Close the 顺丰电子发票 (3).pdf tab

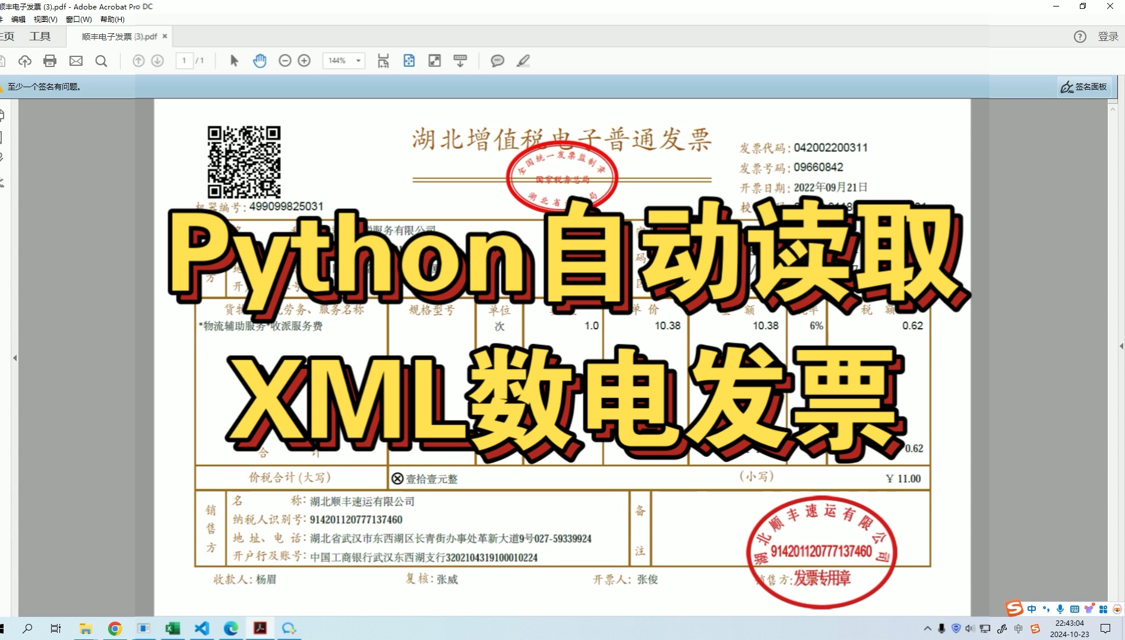(x=165, y=36)
